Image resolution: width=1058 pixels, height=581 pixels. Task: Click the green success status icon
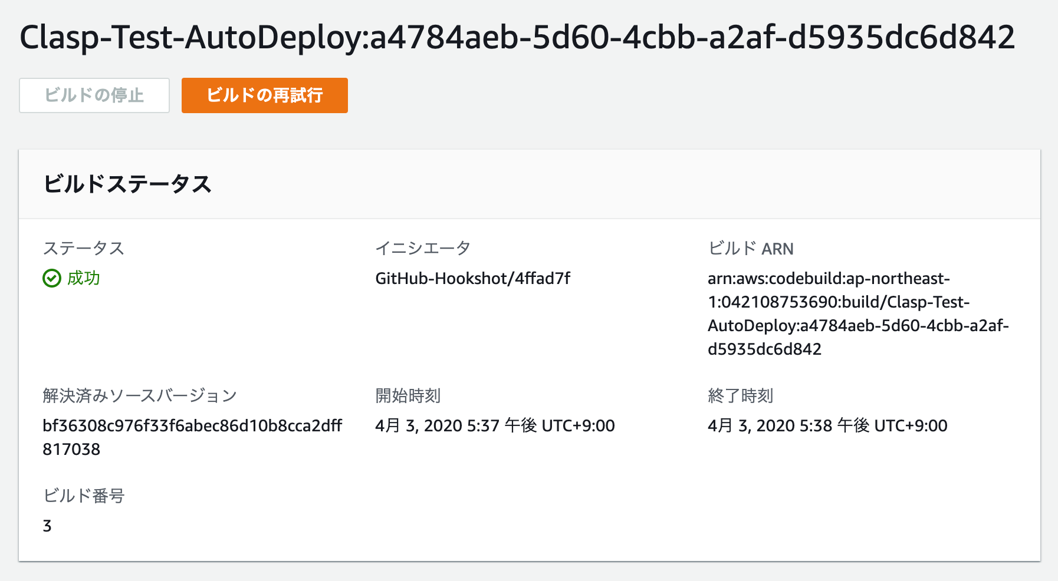[51, 278]
